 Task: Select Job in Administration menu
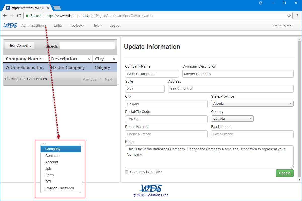60,169
